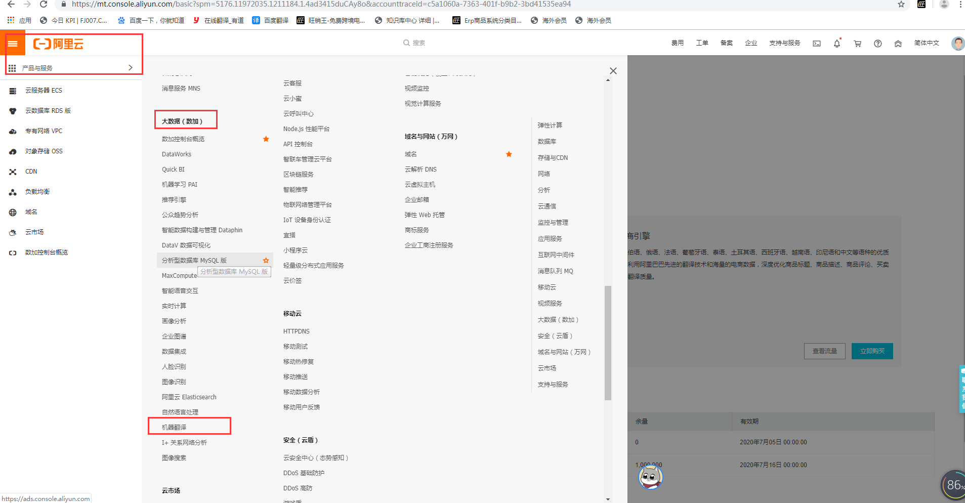This screenshot has height=503, width=965.
Task: Open API 控制台
Action: [x=298, y=144]
